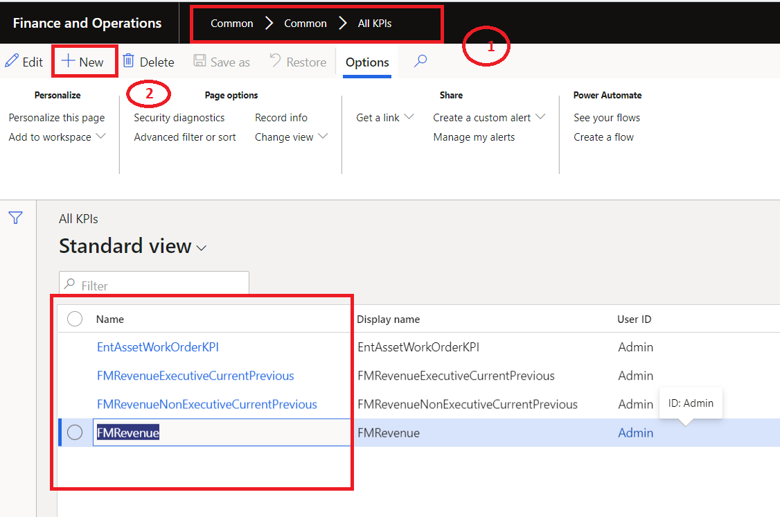Switch to the Options tab
The width and height of the screenshot is (780, 517).
click(366, 62)
